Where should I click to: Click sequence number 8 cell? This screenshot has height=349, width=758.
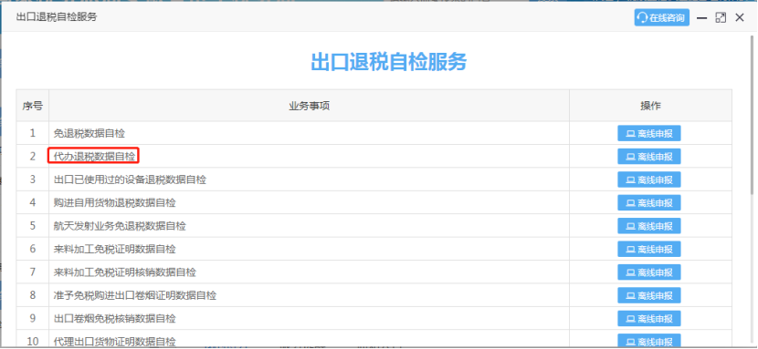[32, 295]
